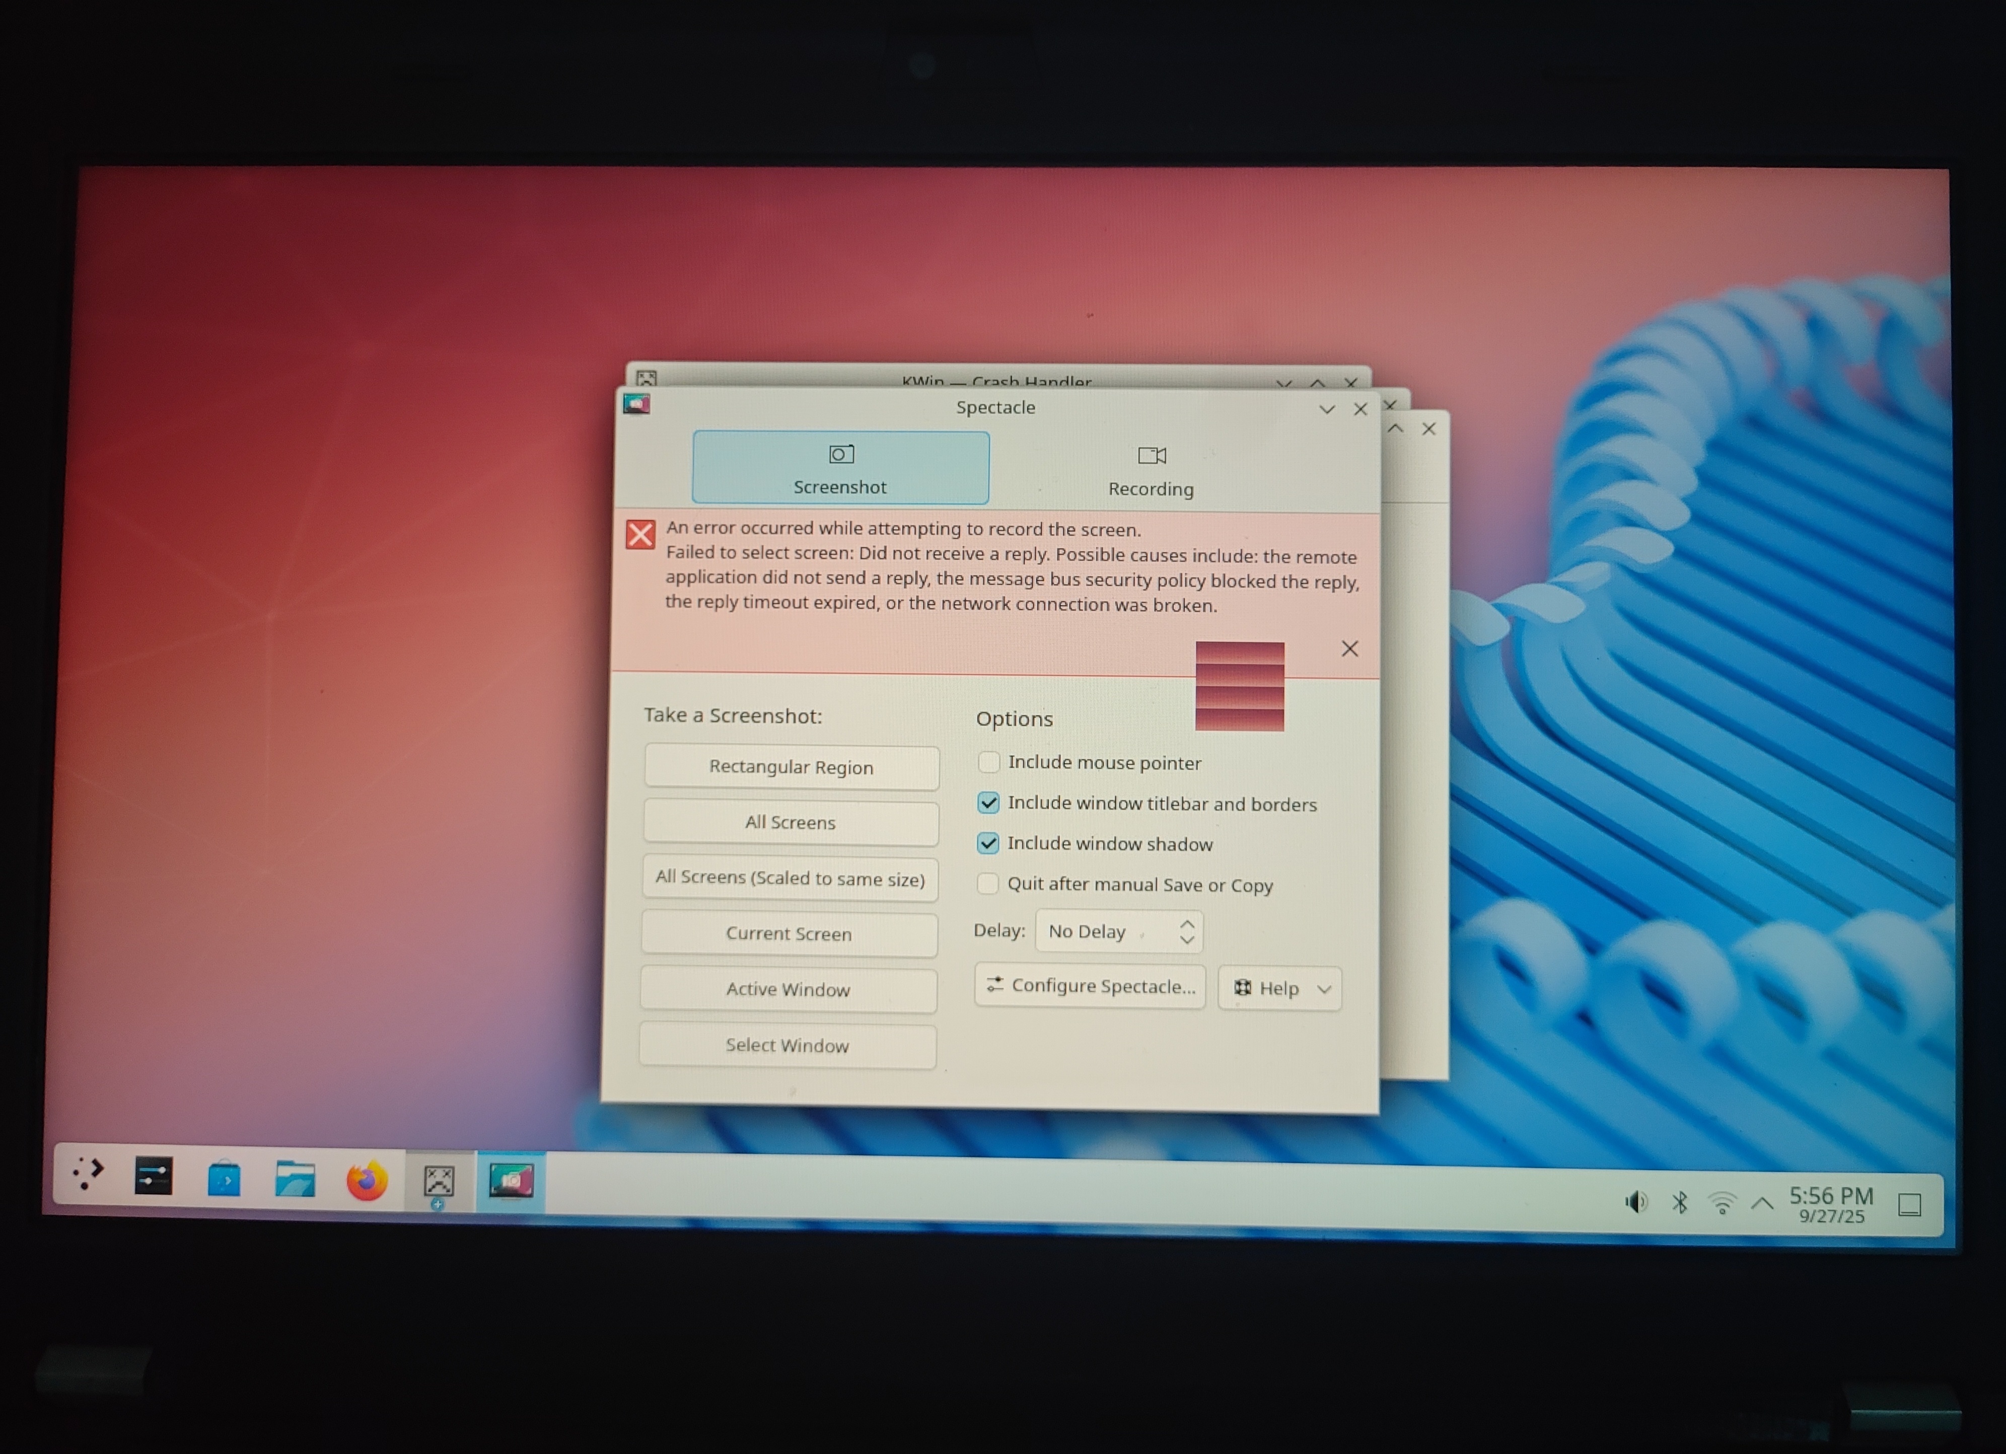Viewport: 2006px width, 1454px height.
Task: Switch to the Recording tab
Action: pos(1150,470)
